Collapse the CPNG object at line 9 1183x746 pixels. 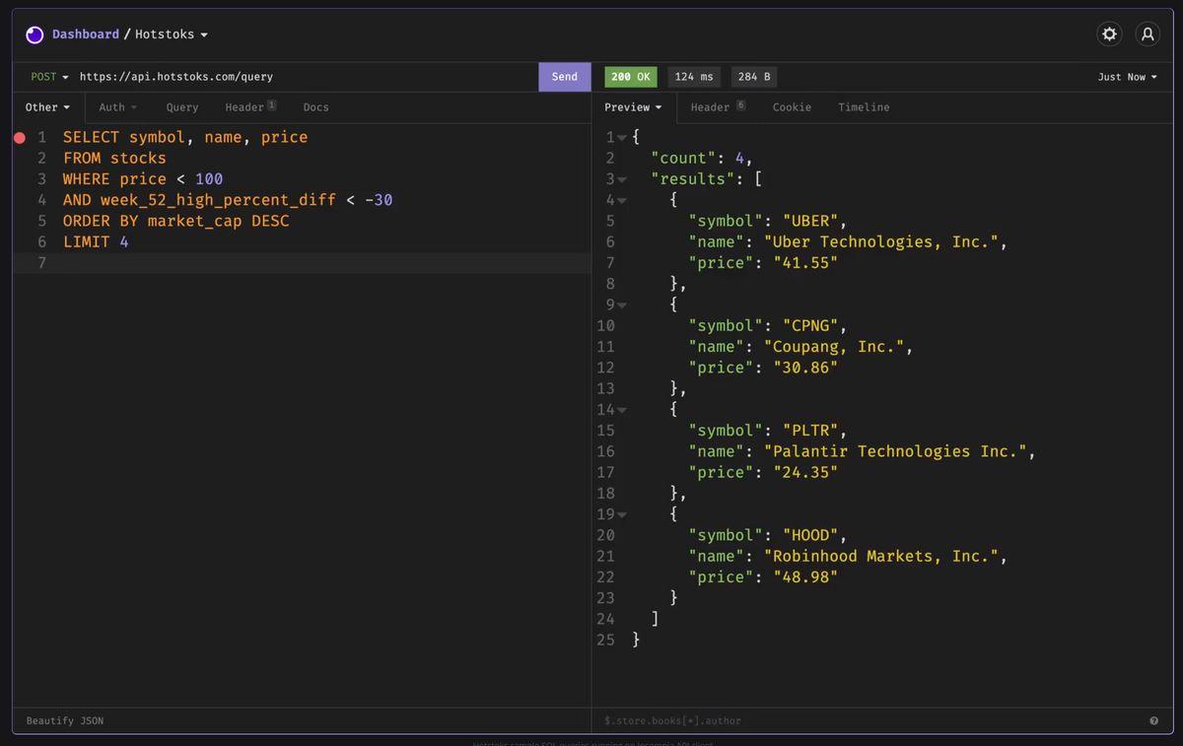(x=622, y=305)
